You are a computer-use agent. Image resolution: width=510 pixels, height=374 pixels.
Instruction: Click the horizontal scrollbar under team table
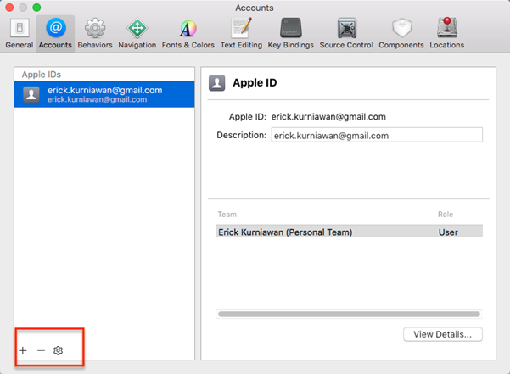pos(350,314)
